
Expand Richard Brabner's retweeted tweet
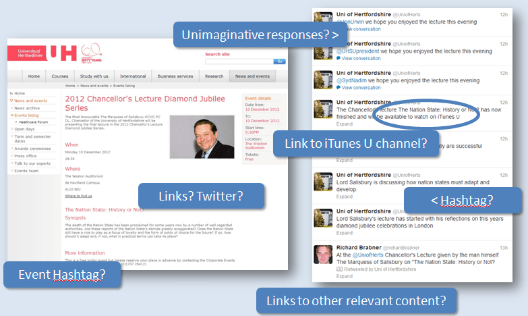[344, 276]
